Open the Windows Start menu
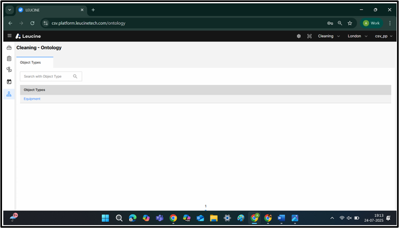The image size is (399, 228). tap(105, 218)
